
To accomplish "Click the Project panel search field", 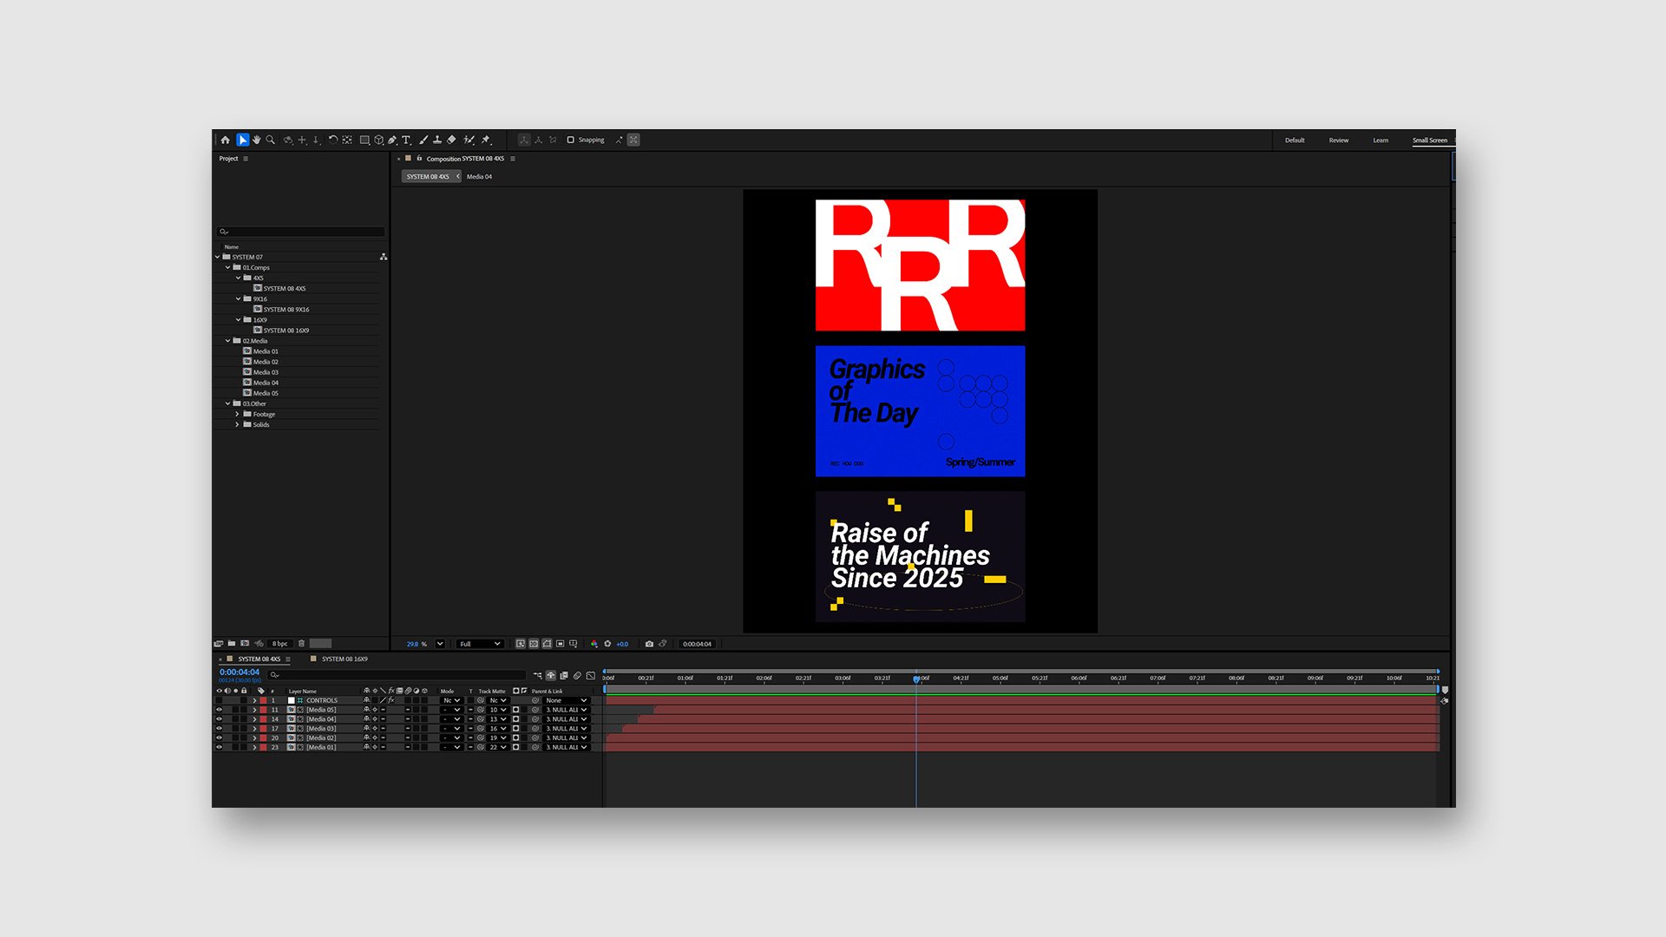I will (x=300, y=232).
